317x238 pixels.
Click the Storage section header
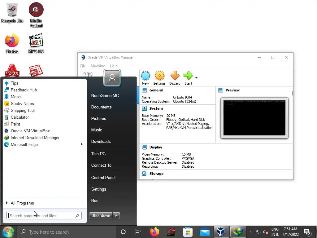point(156,174)
